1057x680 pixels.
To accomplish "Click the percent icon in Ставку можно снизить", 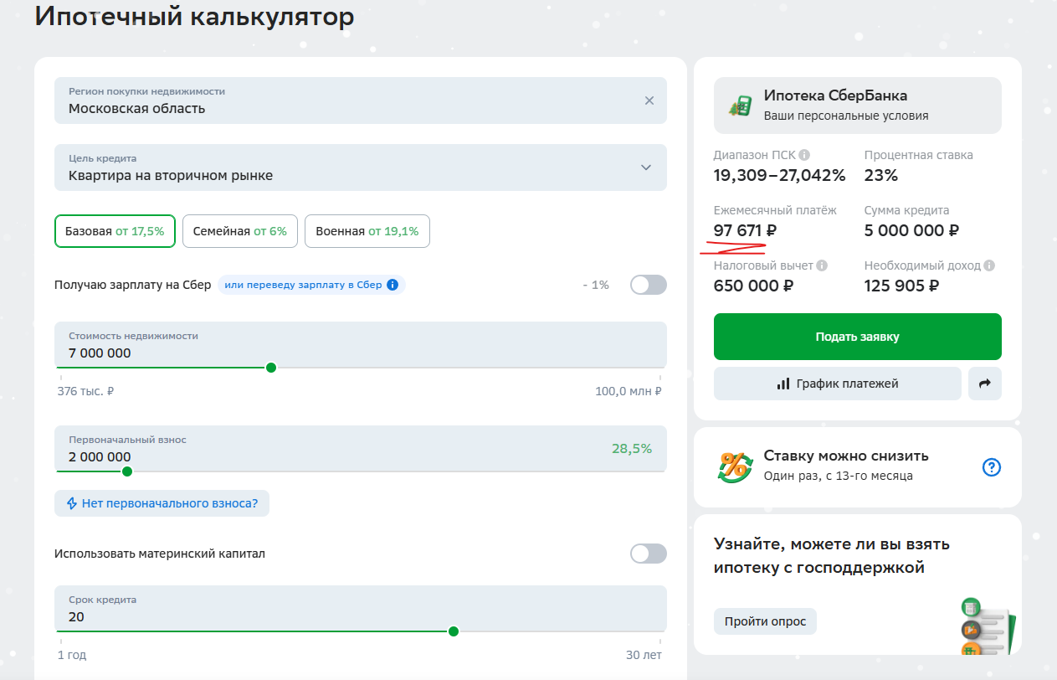I will point(735,466).
